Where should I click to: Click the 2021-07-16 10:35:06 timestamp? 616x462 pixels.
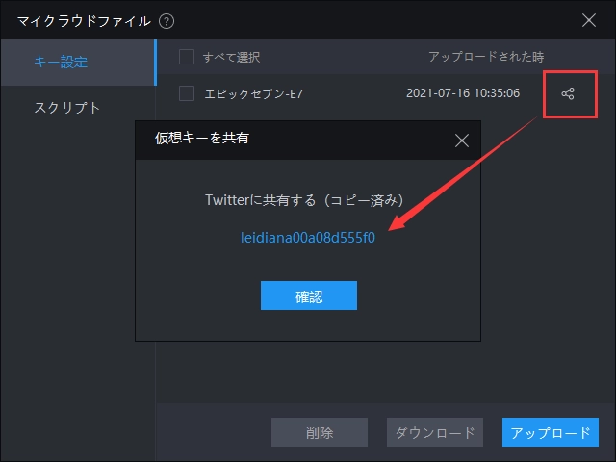pyautogui.click(x=463, y=93)
